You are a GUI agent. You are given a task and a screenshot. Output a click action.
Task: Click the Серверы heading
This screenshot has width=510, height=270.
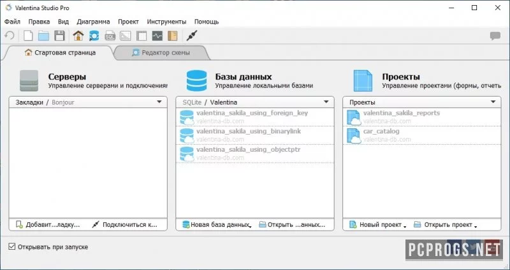coord(67,77)
